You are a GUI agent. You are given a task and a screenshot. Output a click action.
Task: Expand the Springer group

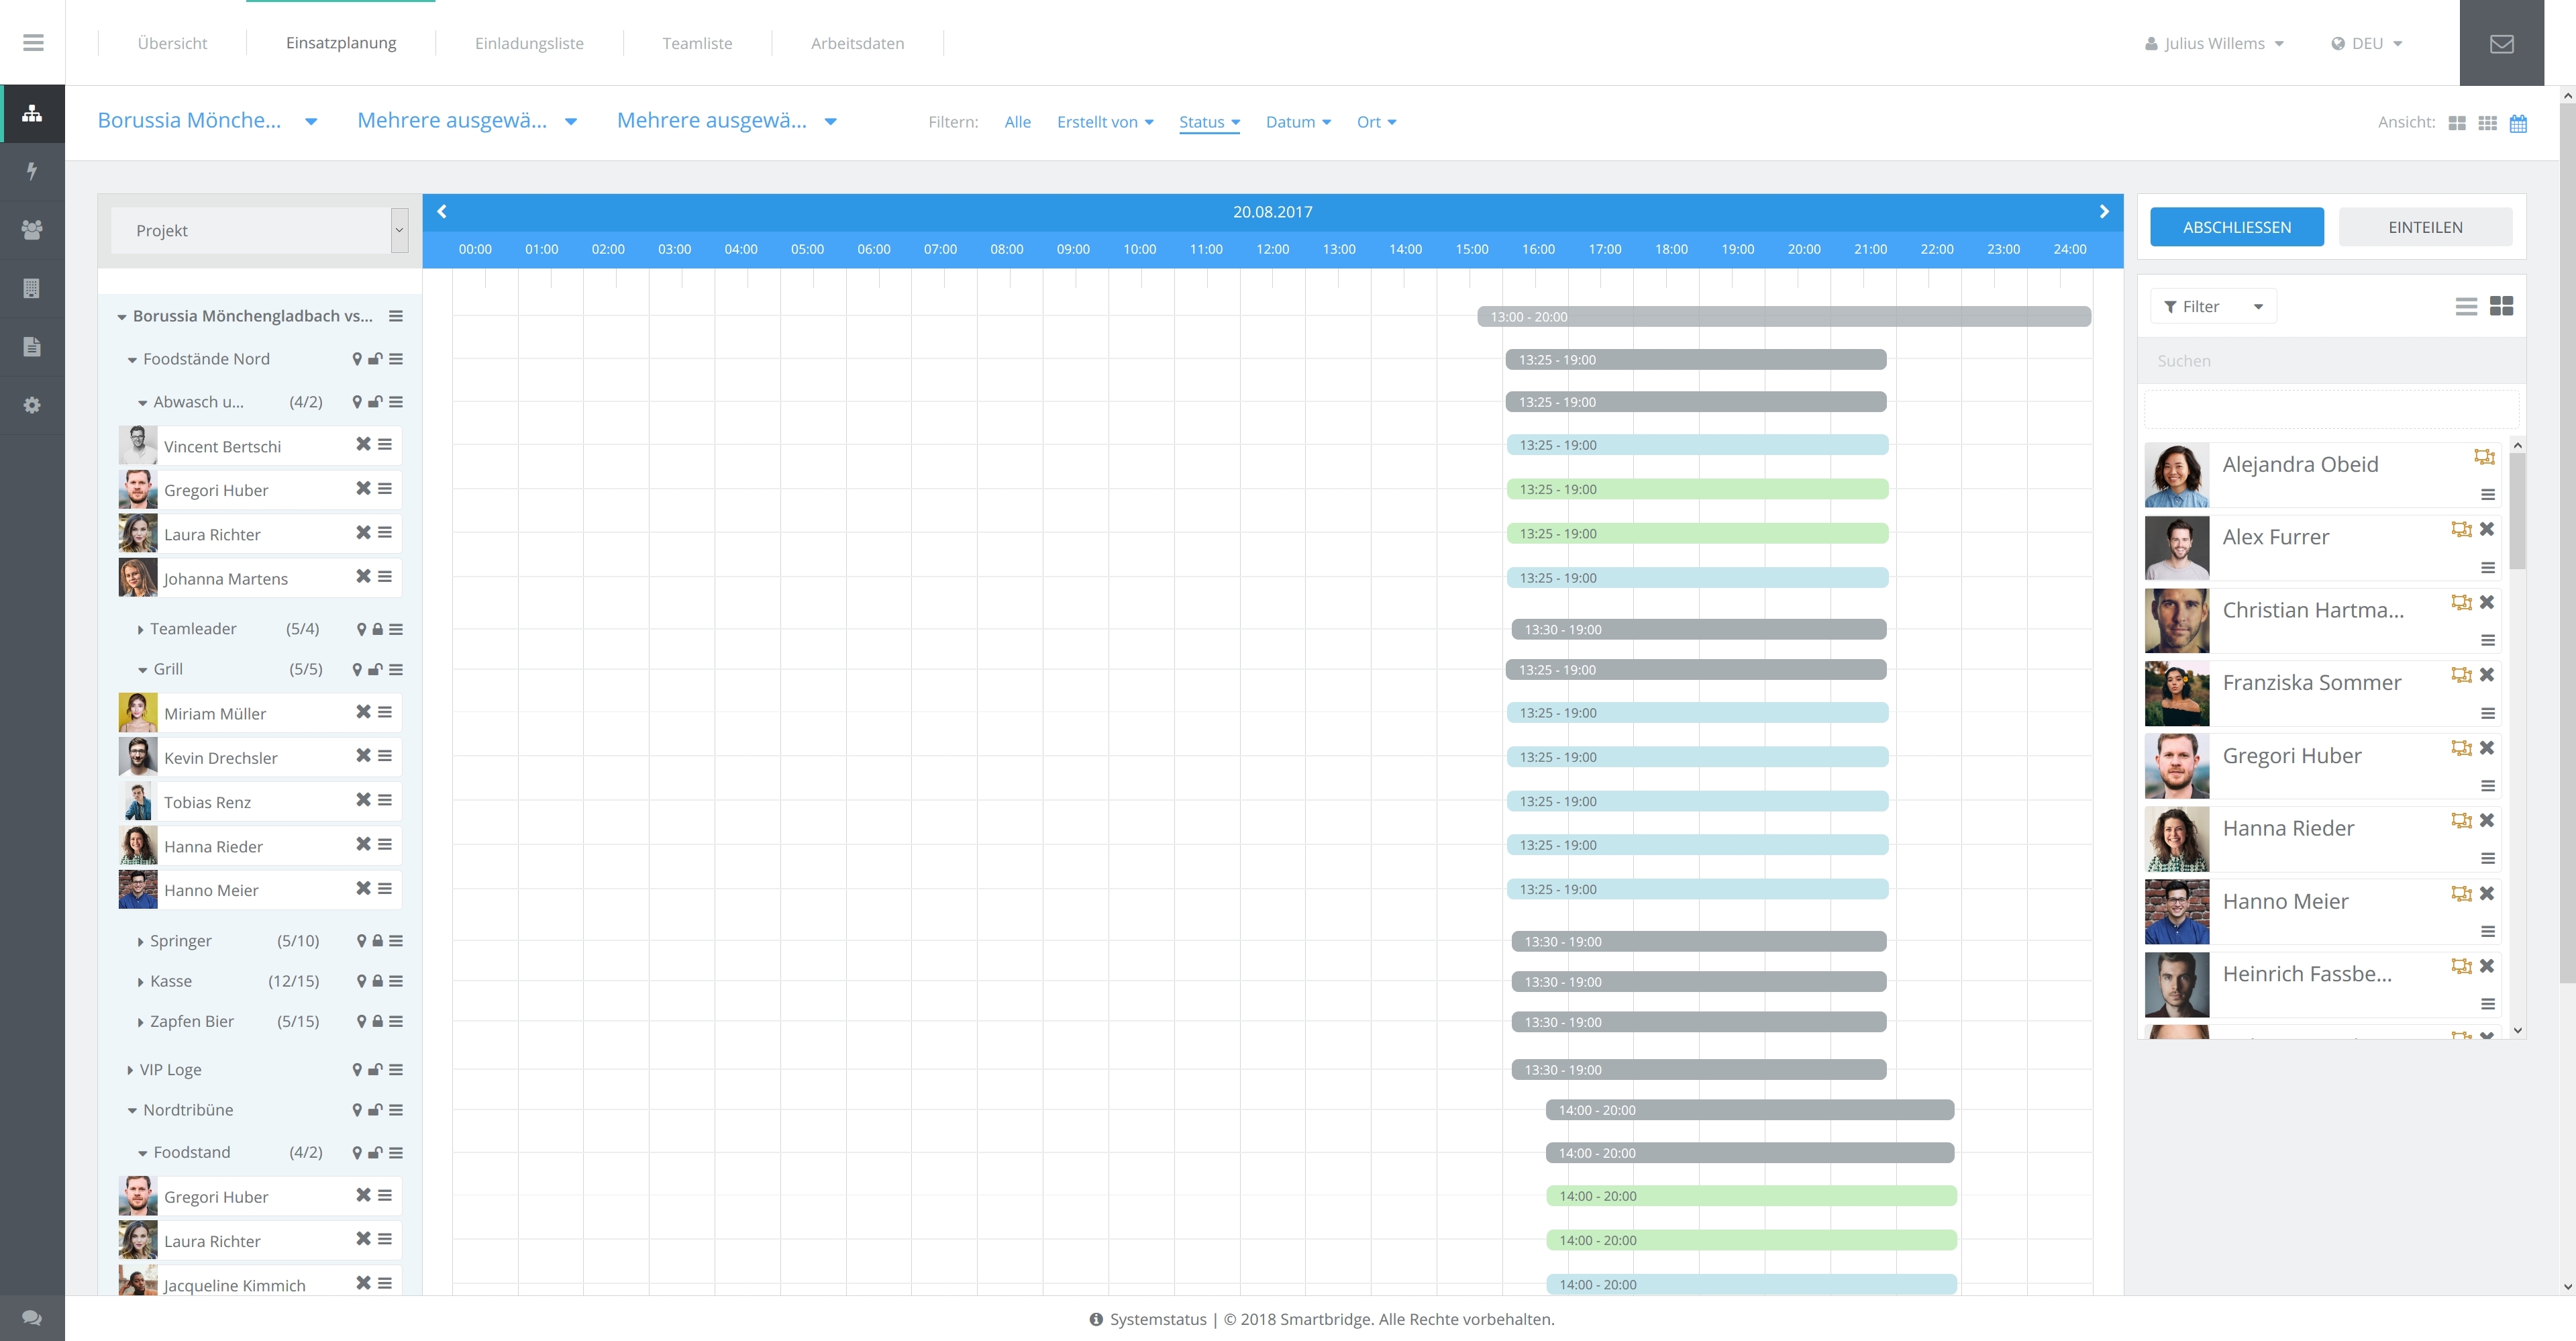coord(140,941)
